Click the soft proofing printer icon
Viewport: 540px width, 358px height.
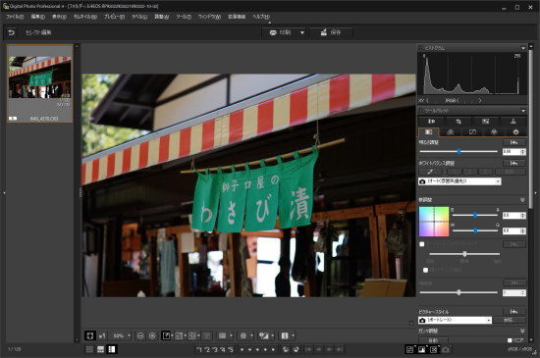click(x=243, y=335)
